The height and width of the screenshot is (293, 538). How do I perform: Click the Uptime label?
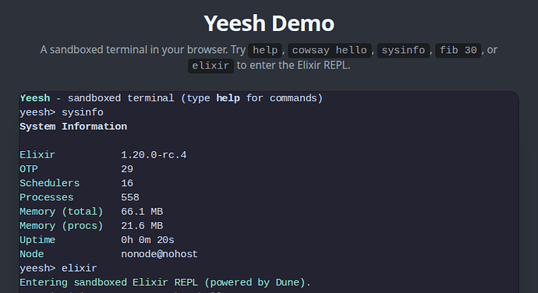(37, 240)
